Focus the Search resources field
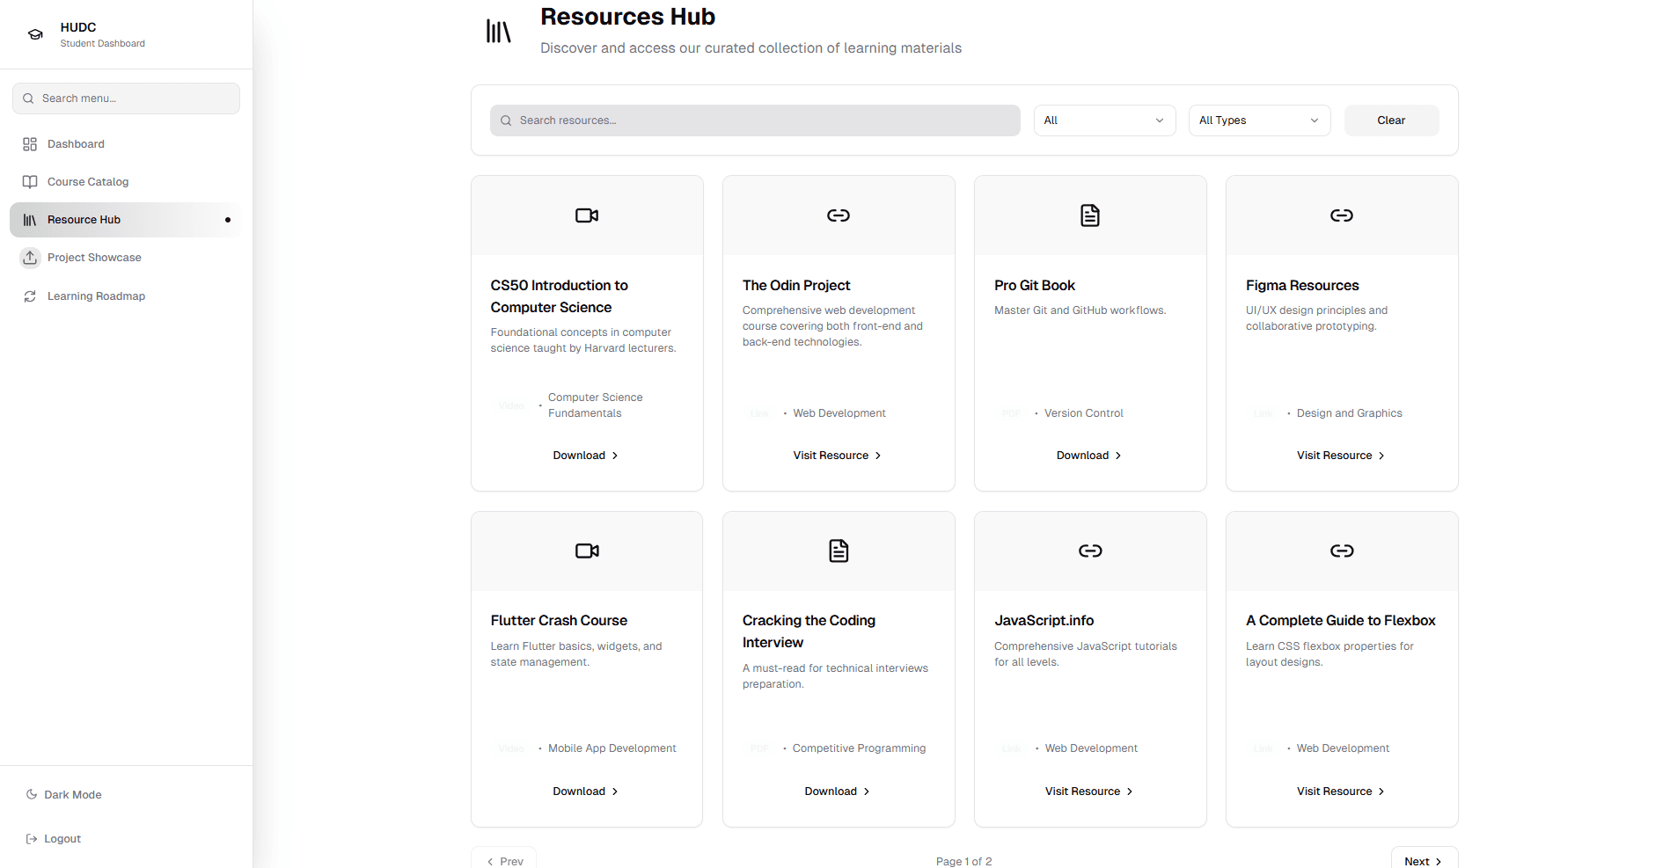1670x868 pixels. (x=755, y=120)
